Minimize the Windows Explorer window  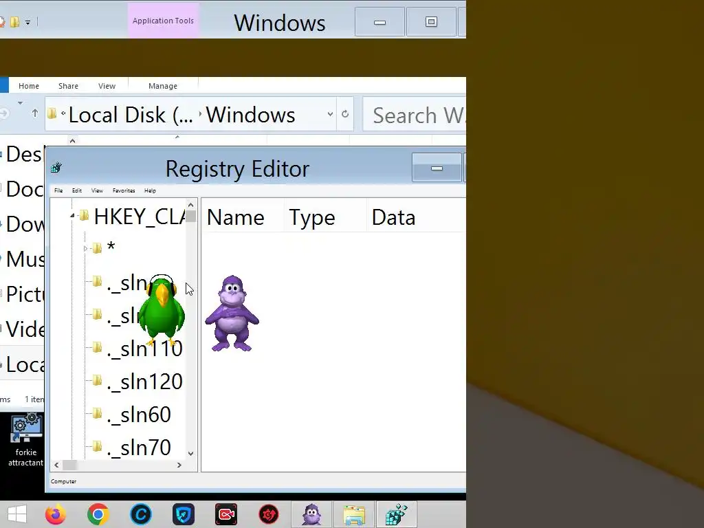tap(379, 21)
